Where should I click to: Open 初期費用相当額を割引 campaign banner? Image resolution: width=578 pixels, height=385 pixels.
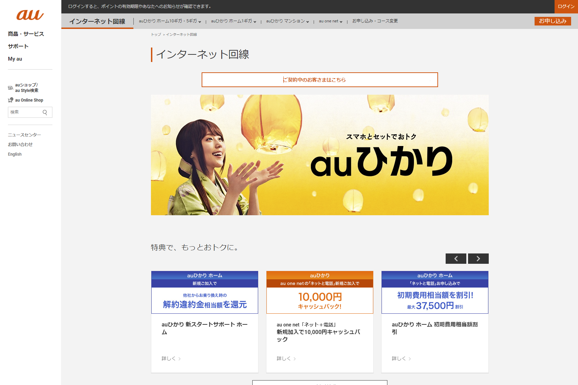pos(435,292)
